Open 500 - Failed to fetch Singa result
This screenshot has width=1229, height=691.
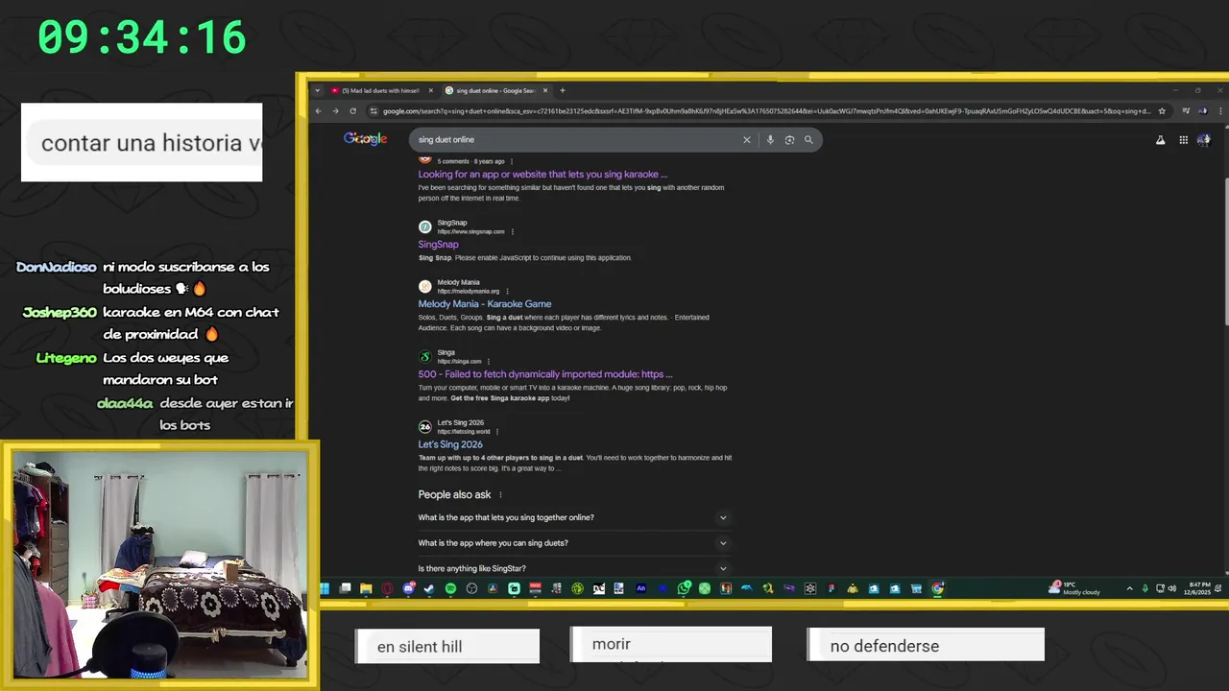pyautogui.click(x=545, y=374)
